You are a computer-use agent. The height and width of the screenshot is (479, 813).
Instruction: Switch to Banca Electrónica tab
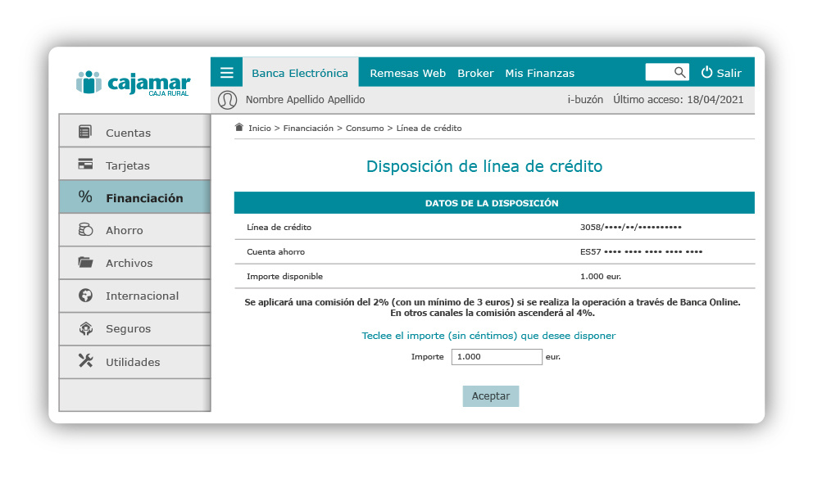tap(300, 73)
